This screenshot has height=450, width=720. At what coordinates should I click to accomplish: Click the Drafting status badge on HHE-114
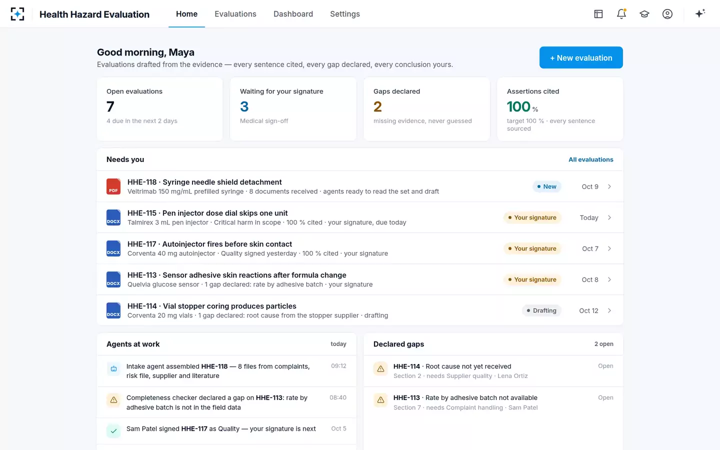click(x=541, y=310)
